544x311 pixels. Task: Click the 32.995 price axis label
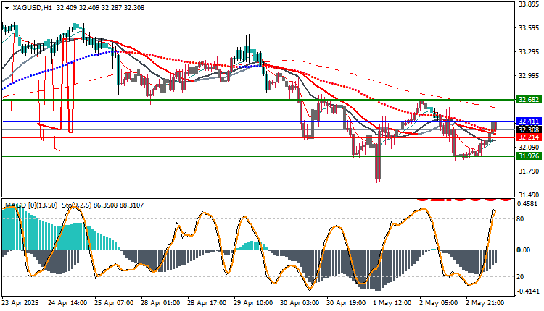pos(528,76)
